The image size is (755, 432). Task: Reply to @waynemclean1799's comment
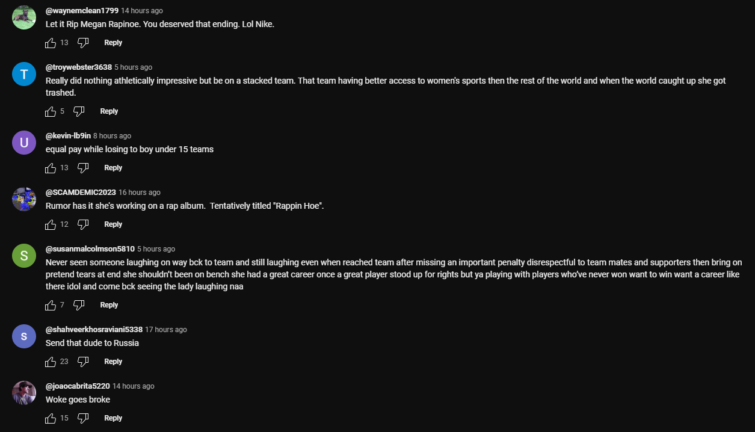pos(113,43)
